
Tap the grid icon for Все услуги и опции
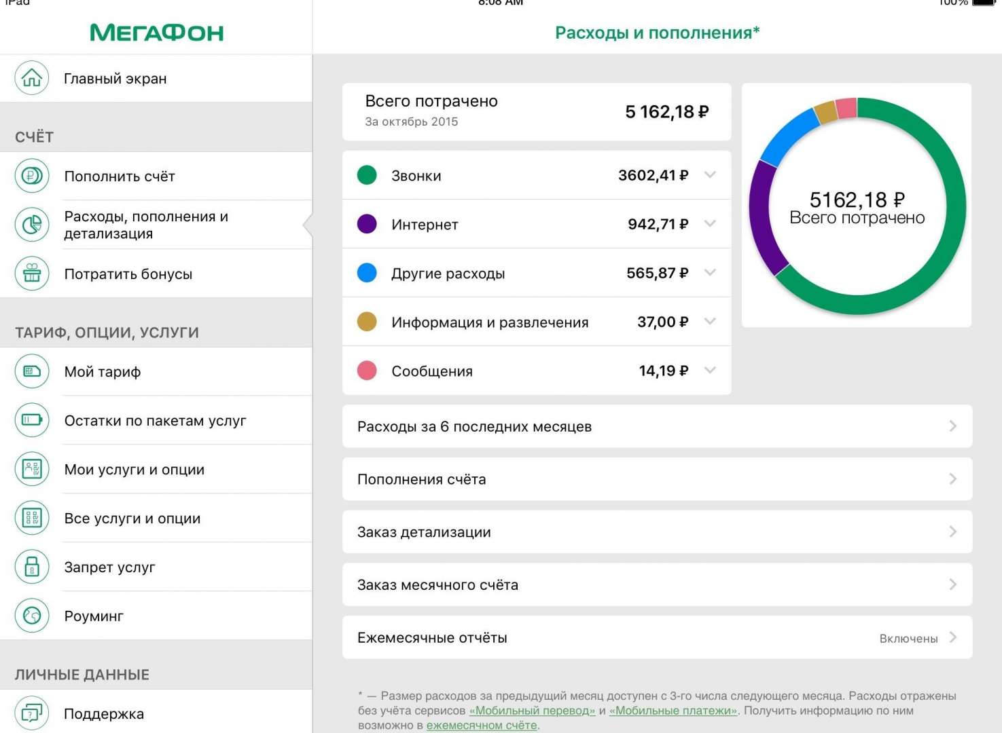[x=32, y=518]
